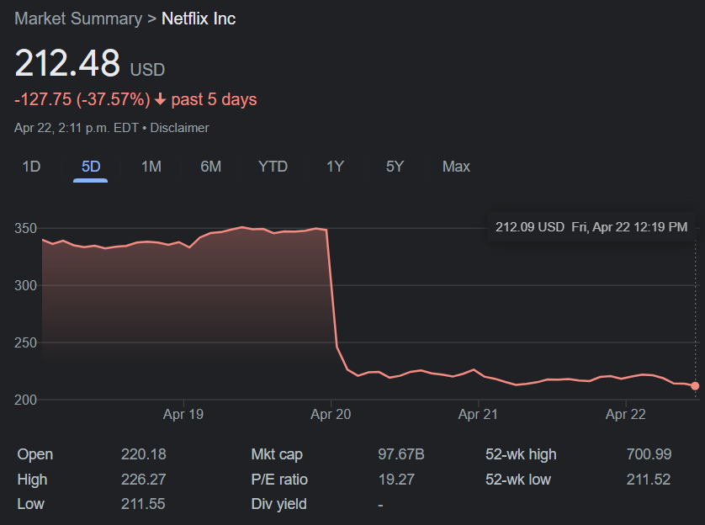
Task: Switch to the 1M chart range
Action: click(x=151, y=167)
